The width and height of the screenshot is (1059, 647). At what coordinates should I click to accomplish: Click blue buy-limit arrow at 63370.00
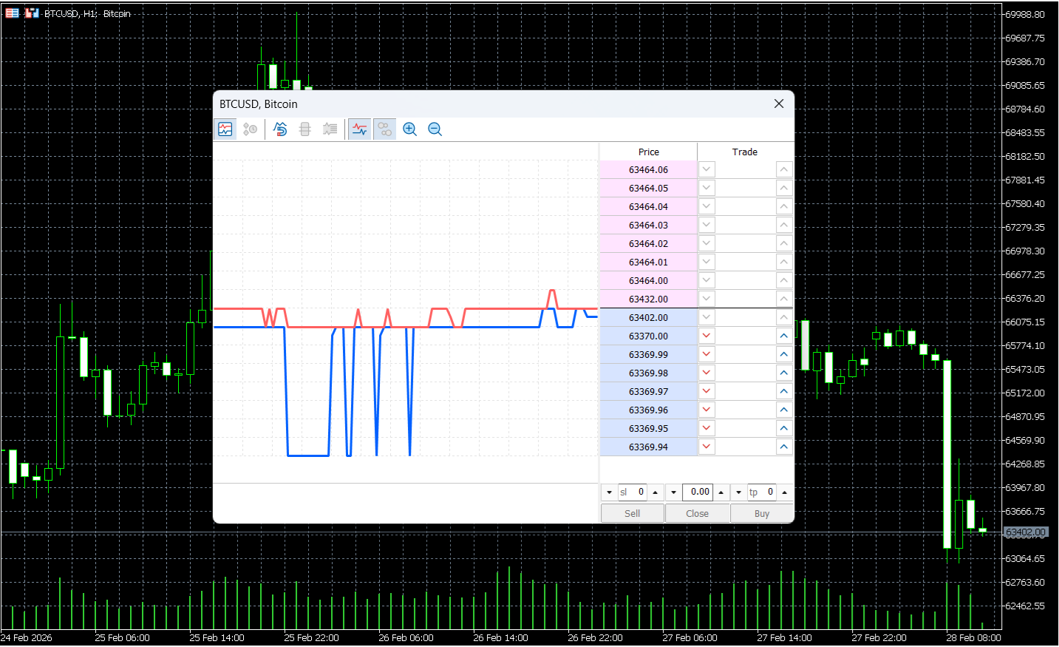coord(784,336)
